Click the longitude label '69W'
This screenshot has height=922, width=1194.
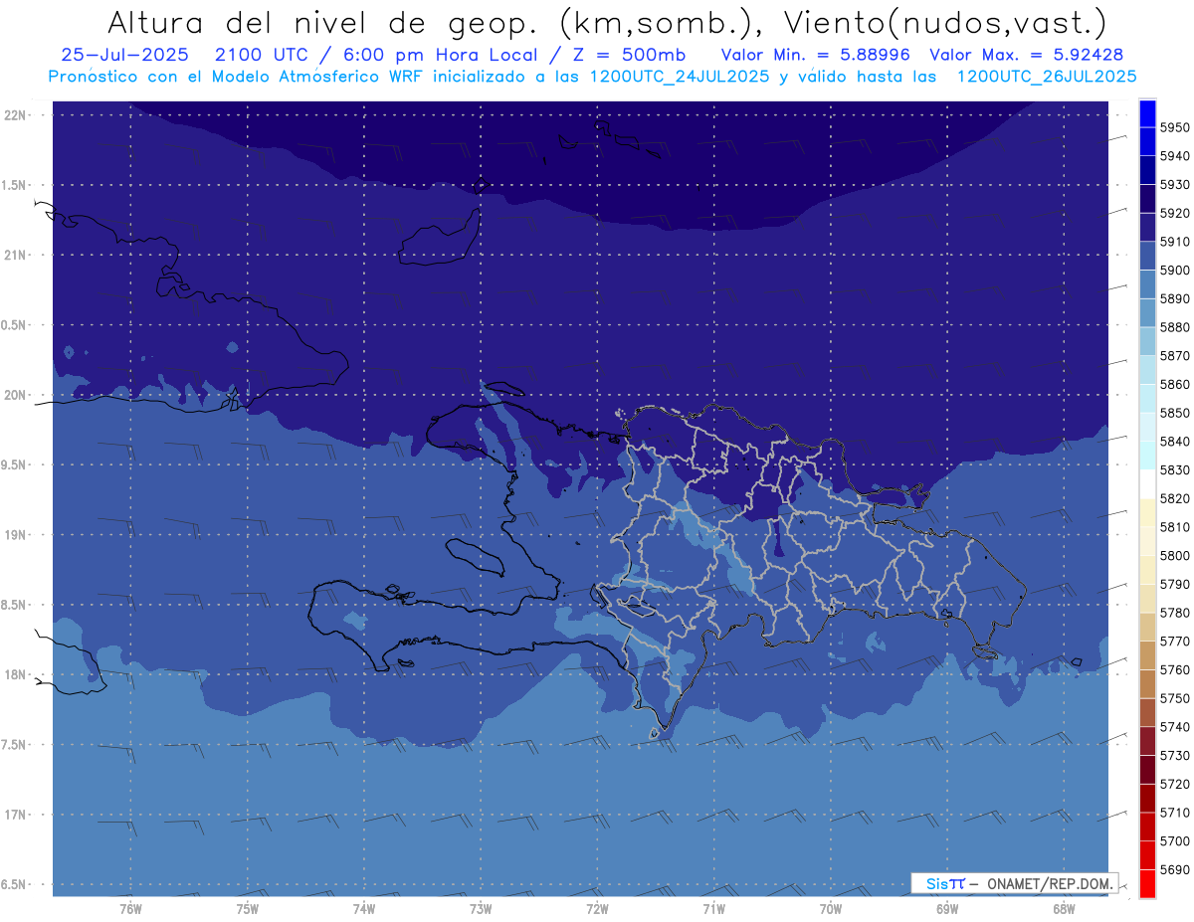pyautogui.click(x=947, y=908)
